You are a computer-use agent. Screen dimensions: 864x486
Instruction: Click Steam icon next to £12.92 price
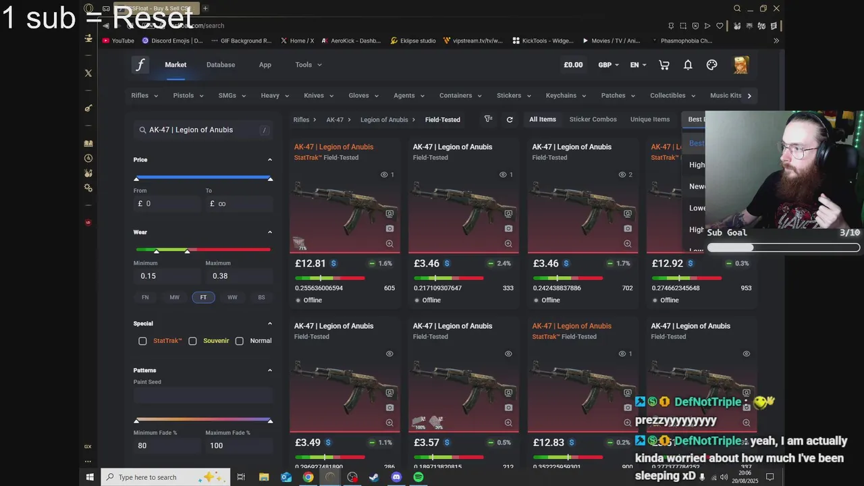pos(690,263)
